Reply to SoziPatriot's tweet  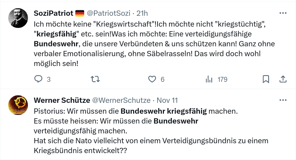pos(38,79)
